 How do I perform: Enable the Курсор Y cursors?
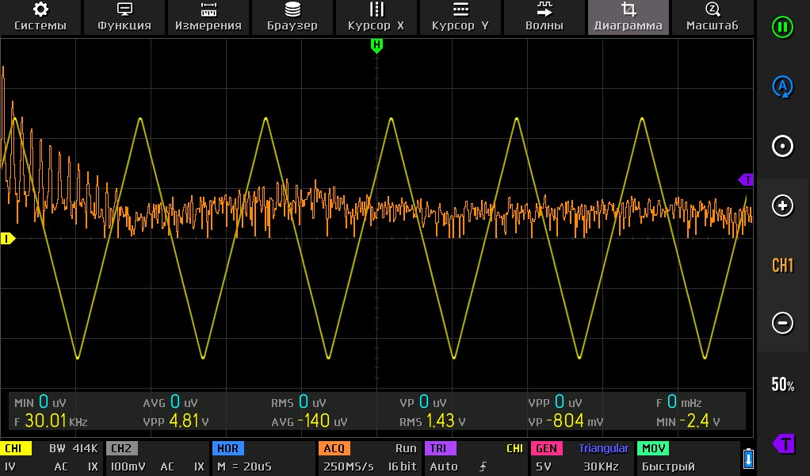pyautogui.click(x=460, y=17)
